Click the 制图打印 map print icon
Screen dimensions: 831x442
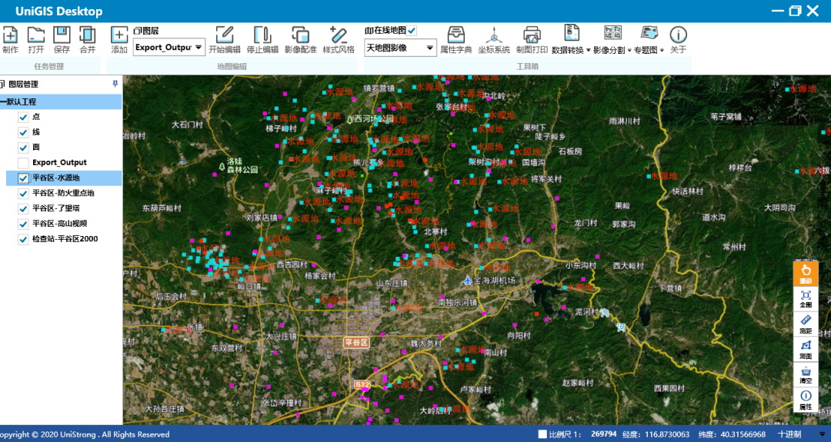tap(532, 38)
